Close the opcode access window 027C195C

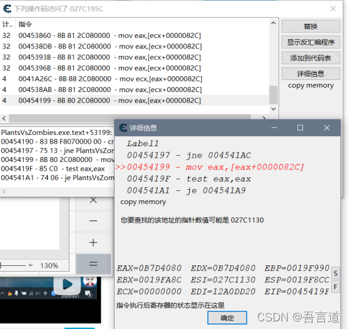click(333, 9)
